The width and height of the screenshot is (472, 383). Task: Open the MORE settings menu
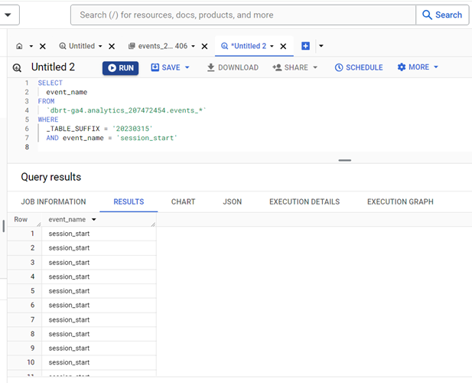pyautogui.click(x=413, y=67)
